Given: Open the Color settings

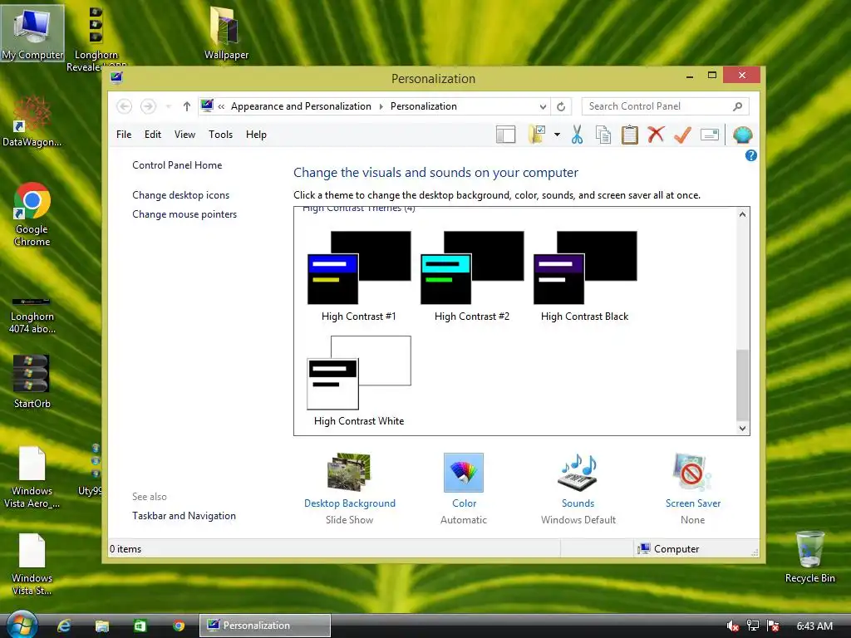Looking at the screenshot, I should coord(464,488).
